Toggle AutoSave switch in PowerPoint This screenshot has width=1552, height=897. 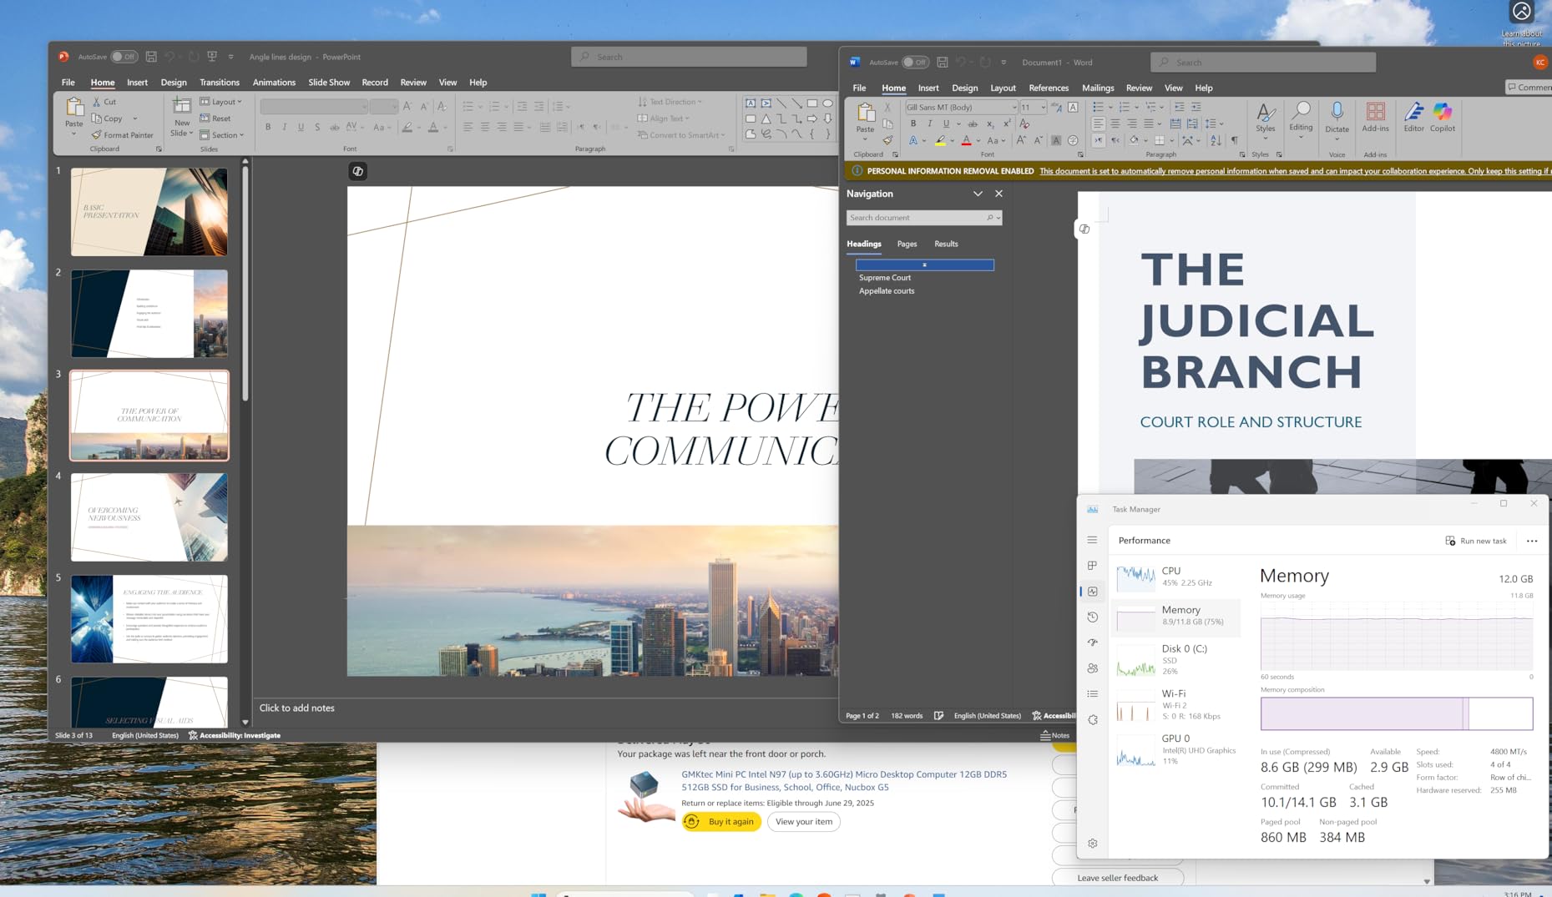(x=124, y=57)
